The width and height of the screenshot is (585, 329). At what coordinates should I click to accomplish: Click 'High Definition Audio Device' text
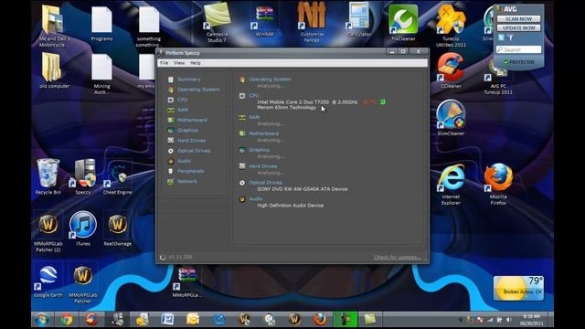[x=291, y=206]
